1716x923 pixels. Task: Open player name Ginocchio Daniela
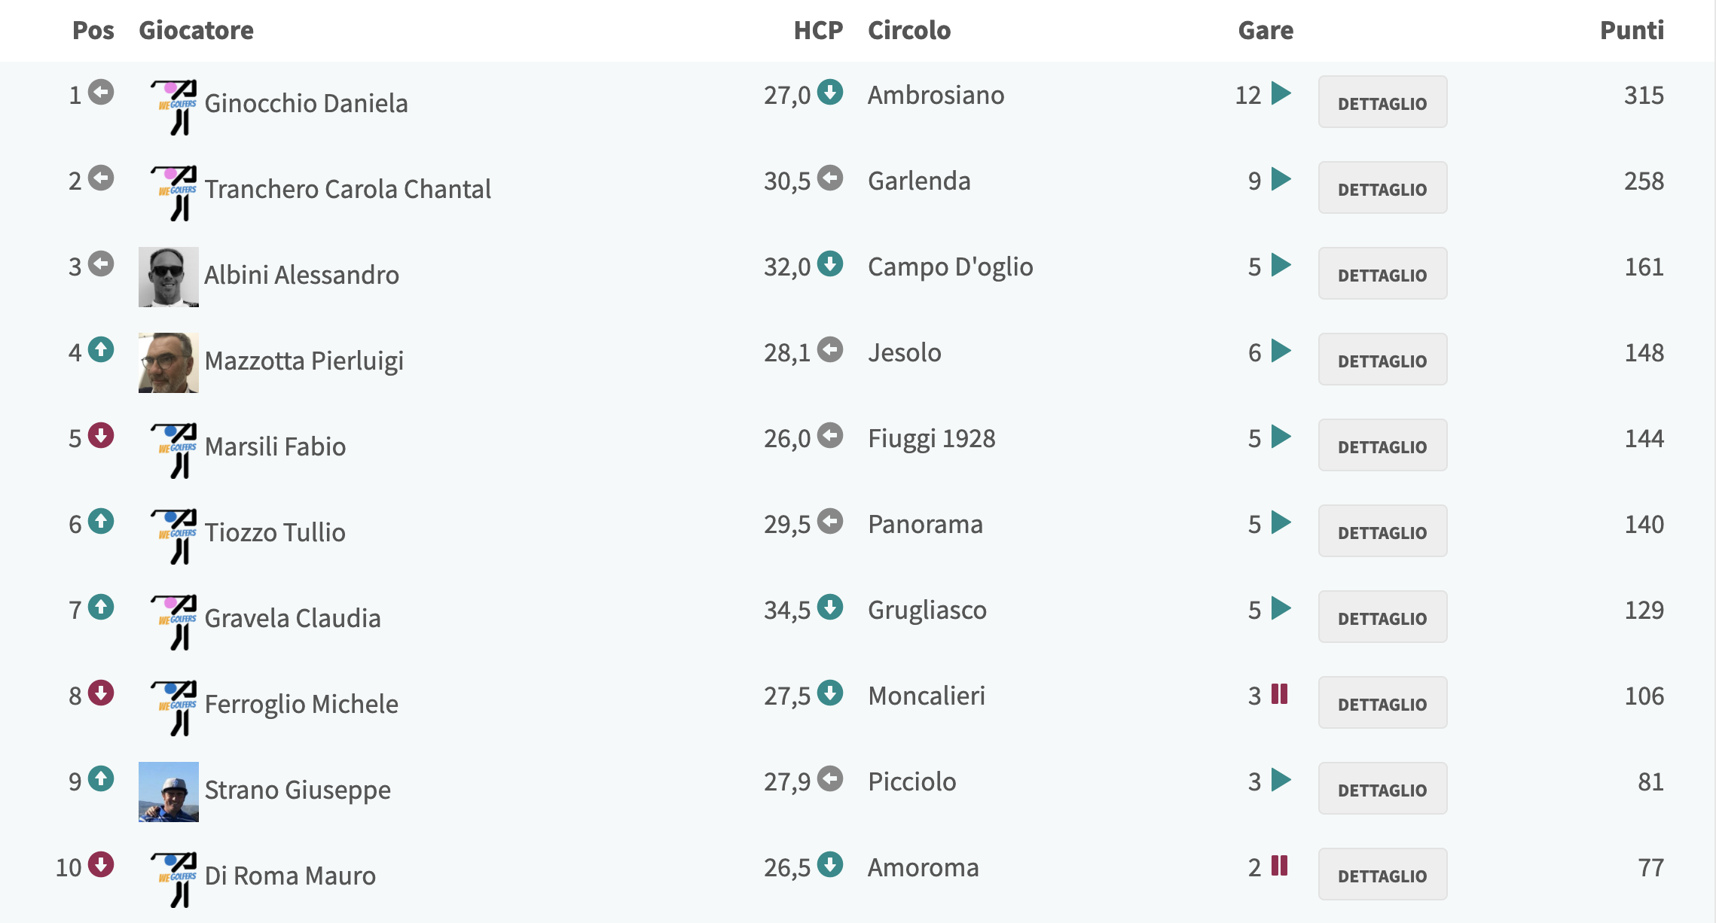[x=306, y=103]
